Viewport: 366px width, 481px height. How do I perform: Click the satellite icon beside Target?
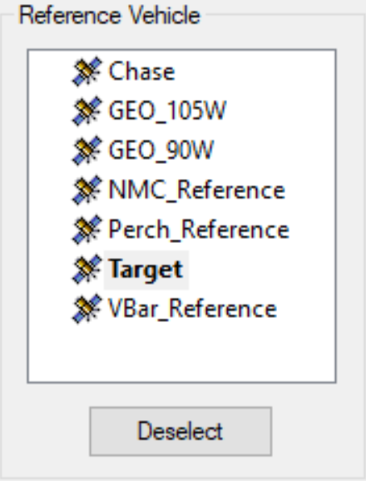click(x=87, y=269)
